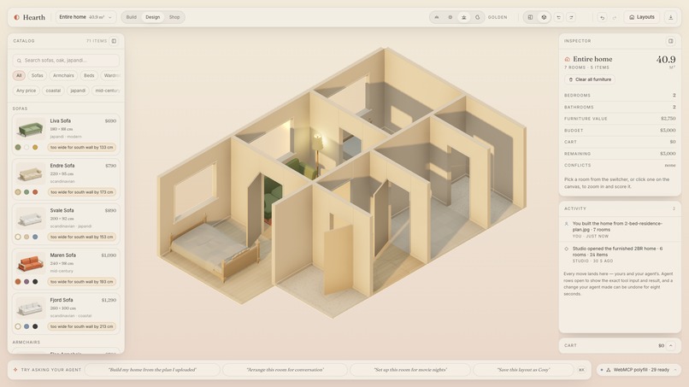
Task: Open 'Studio opened the furnished 2BR home' activity entry
Action: (x=620, y=255)
